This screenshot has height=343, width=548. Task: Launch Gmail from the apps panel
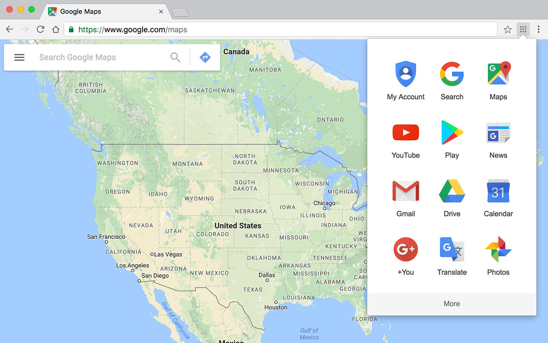[x=406, y=191]
